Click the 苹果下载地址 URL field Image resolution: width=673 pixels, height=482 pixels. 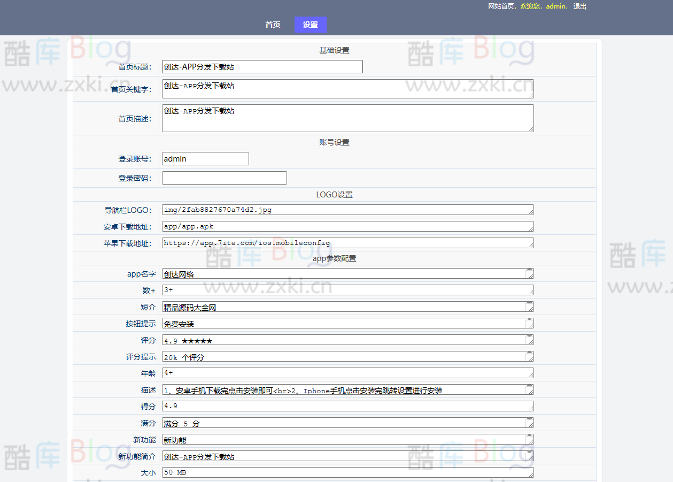(x=347, y=243)
